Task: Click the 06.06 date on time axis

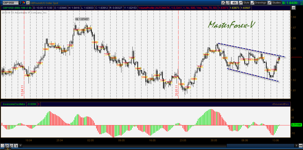Action: [x=245, y=140]
